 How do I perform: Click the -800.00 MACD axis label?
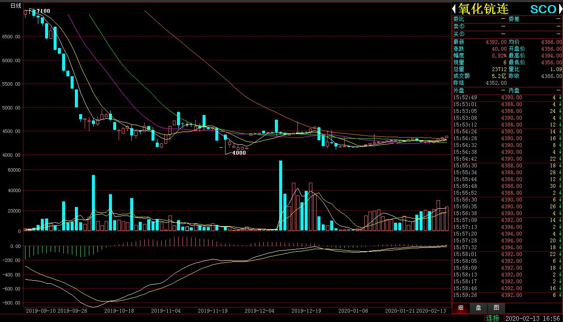pos(11,303)
